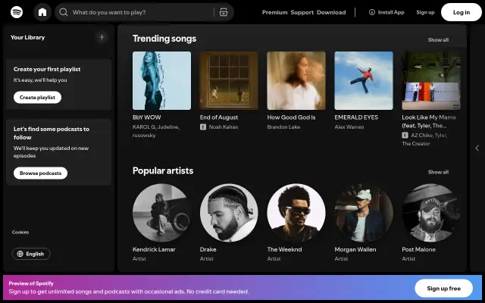Click the Kendrick Lamar name label
Image resolution: width=485 pixels, height=303 pixels.
click(x=154, y=249)
